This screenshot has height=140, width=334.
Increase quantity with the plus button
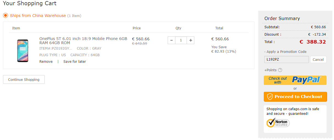191,40
